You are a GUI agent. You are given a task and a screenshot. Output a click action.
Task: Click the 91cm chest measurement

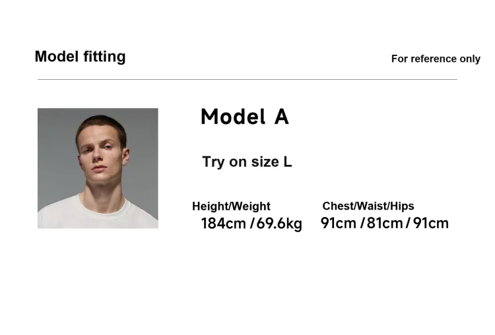pos(339,223)
